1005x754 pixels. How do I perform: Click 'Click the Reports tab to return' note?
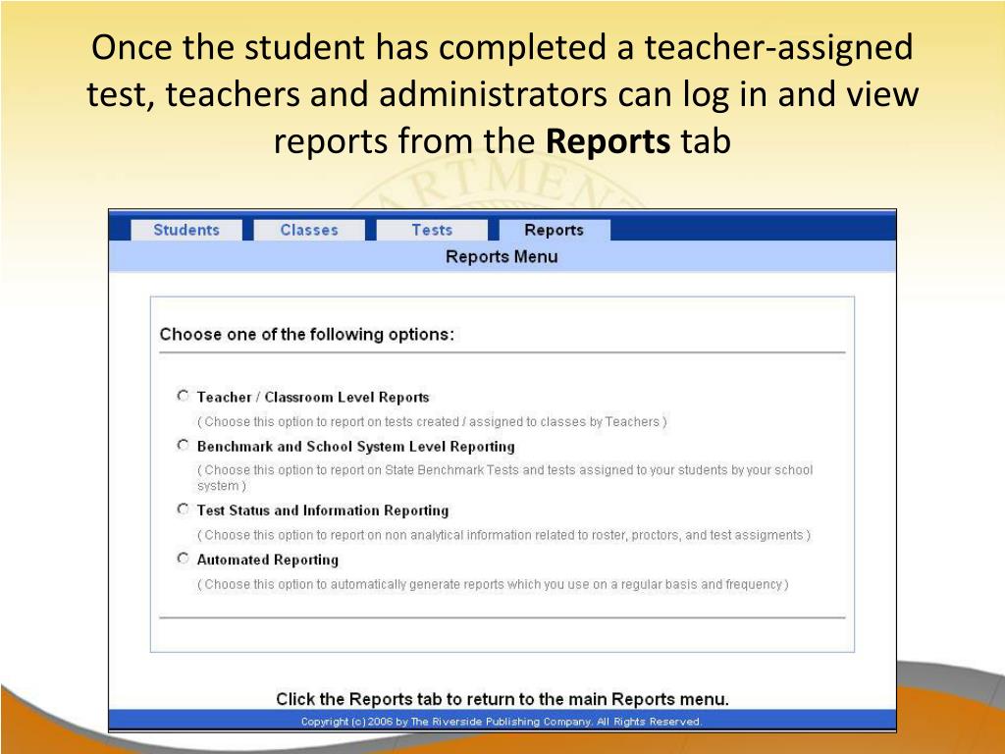point(502,699)
